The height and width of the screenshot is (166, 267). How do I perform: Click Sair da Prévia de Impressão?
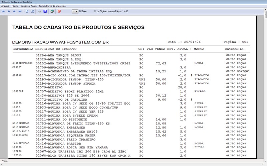click(x=52, y=6)
